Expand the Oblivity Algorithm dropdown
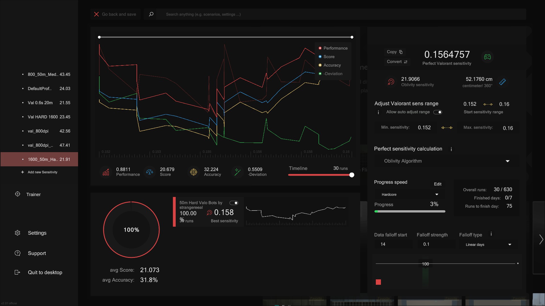This screenshot has height=306, width=545. click(x=507, y=161)
